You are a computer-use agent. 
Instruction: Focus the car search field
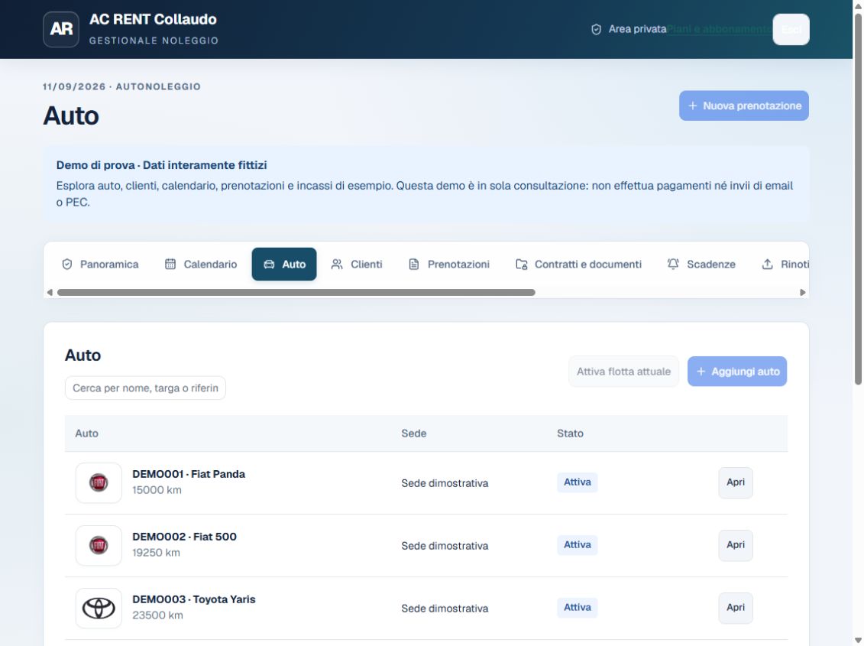[x=145, y=388]
